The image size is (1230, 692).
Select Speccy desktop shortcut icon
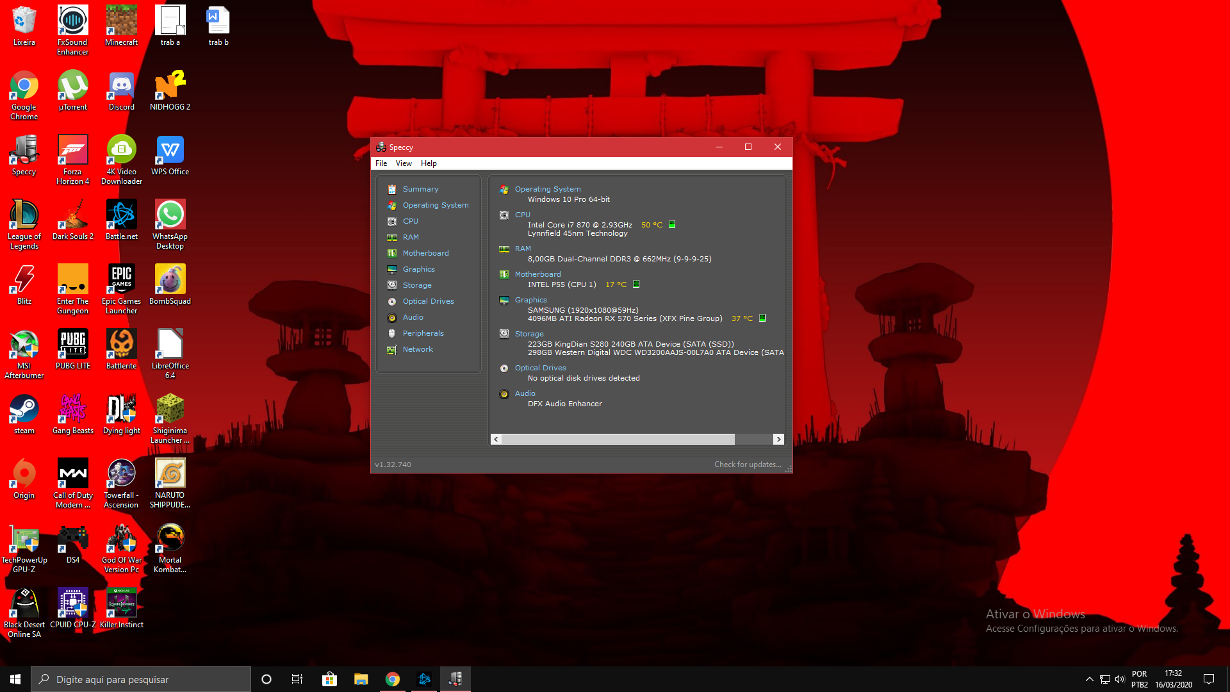(x=24, y=155)
